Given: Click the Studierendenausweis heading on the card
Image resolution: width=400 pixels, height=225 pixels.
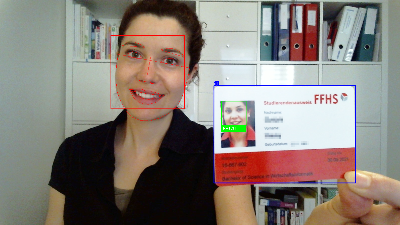Looking at the screenshot, I should point(287,103).
